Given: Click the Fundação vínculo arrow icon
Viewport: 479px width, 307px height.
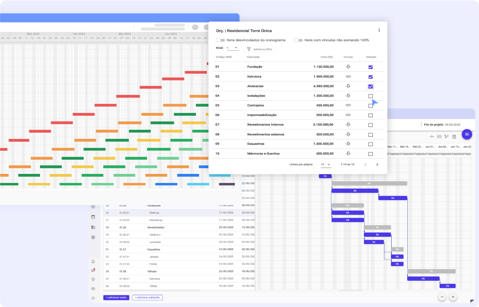Looking at the screenshot, I should click(348, 67).
